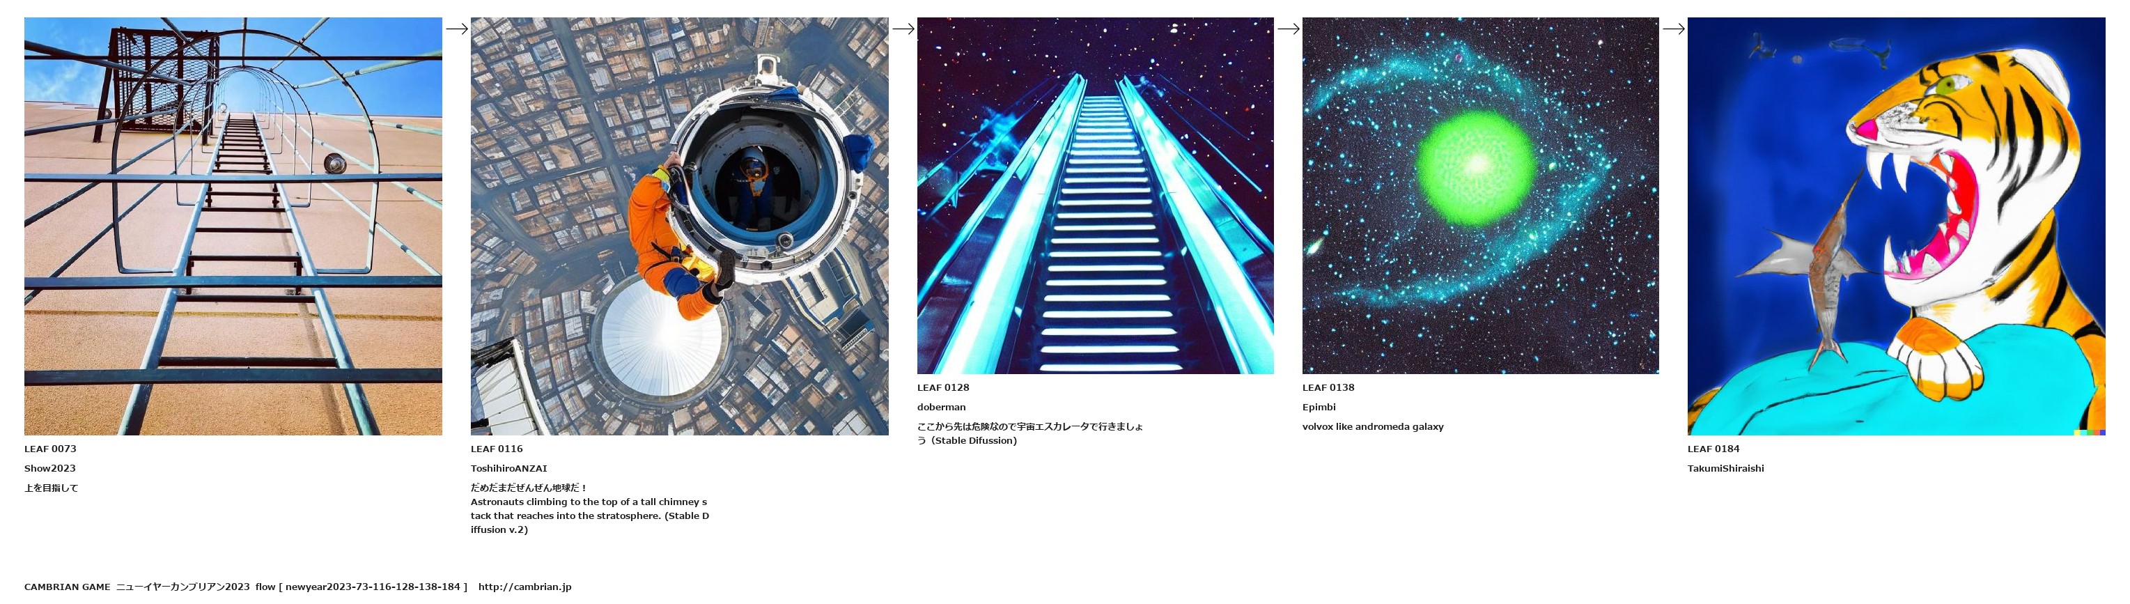
Task: Click the LEAF 0128 label
Action: click(943, 387)
